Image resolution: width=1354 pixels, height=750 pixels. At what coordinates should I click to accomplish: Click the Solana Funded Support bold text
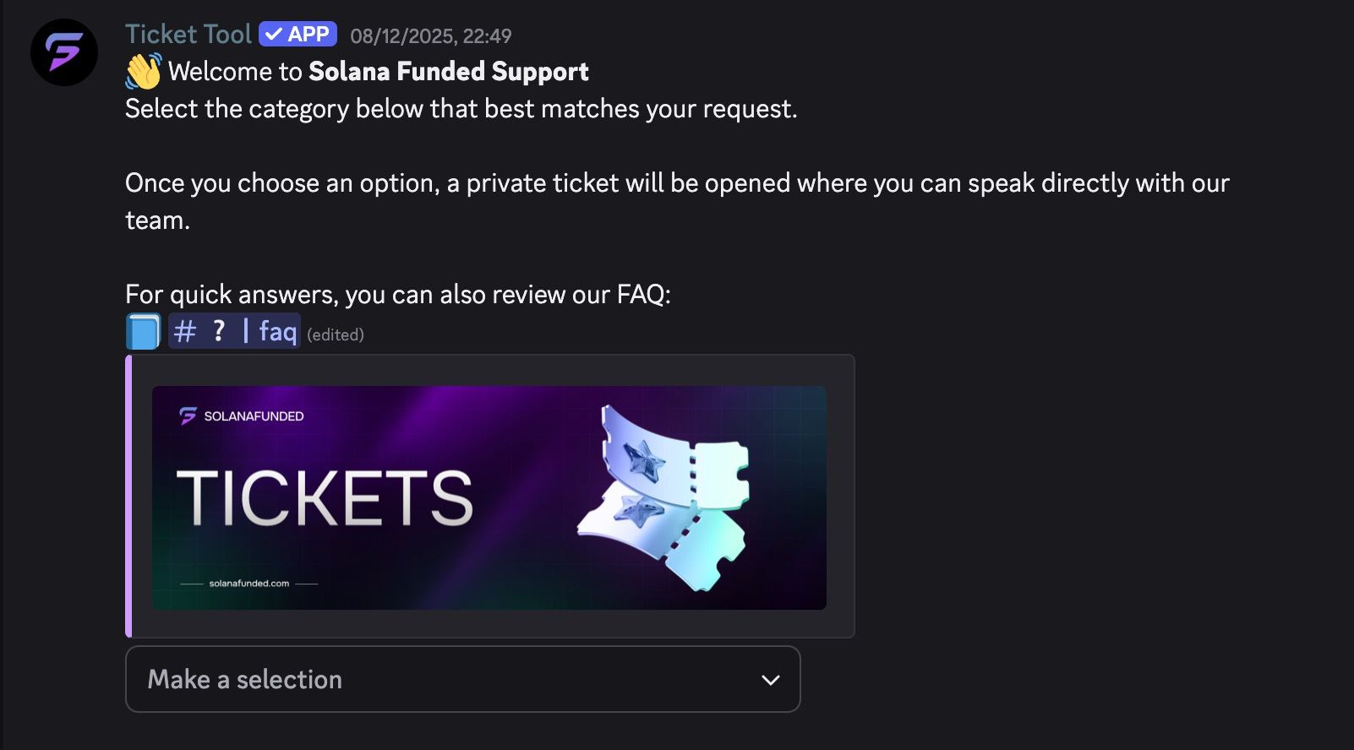point(448,72)
